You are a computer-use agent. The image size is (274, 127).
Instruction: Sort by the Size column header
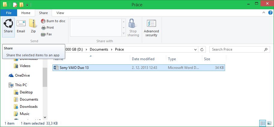click(214, 59)
